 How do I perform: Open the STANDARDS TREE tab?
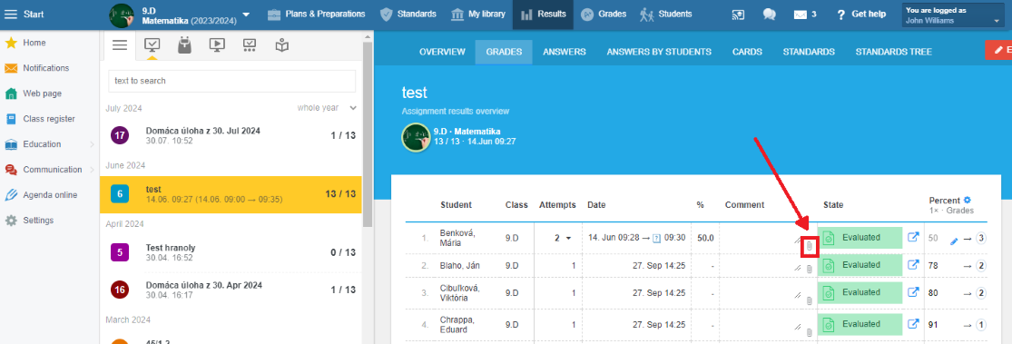[893, 52]
